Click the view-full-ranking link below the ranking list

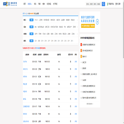90,104
